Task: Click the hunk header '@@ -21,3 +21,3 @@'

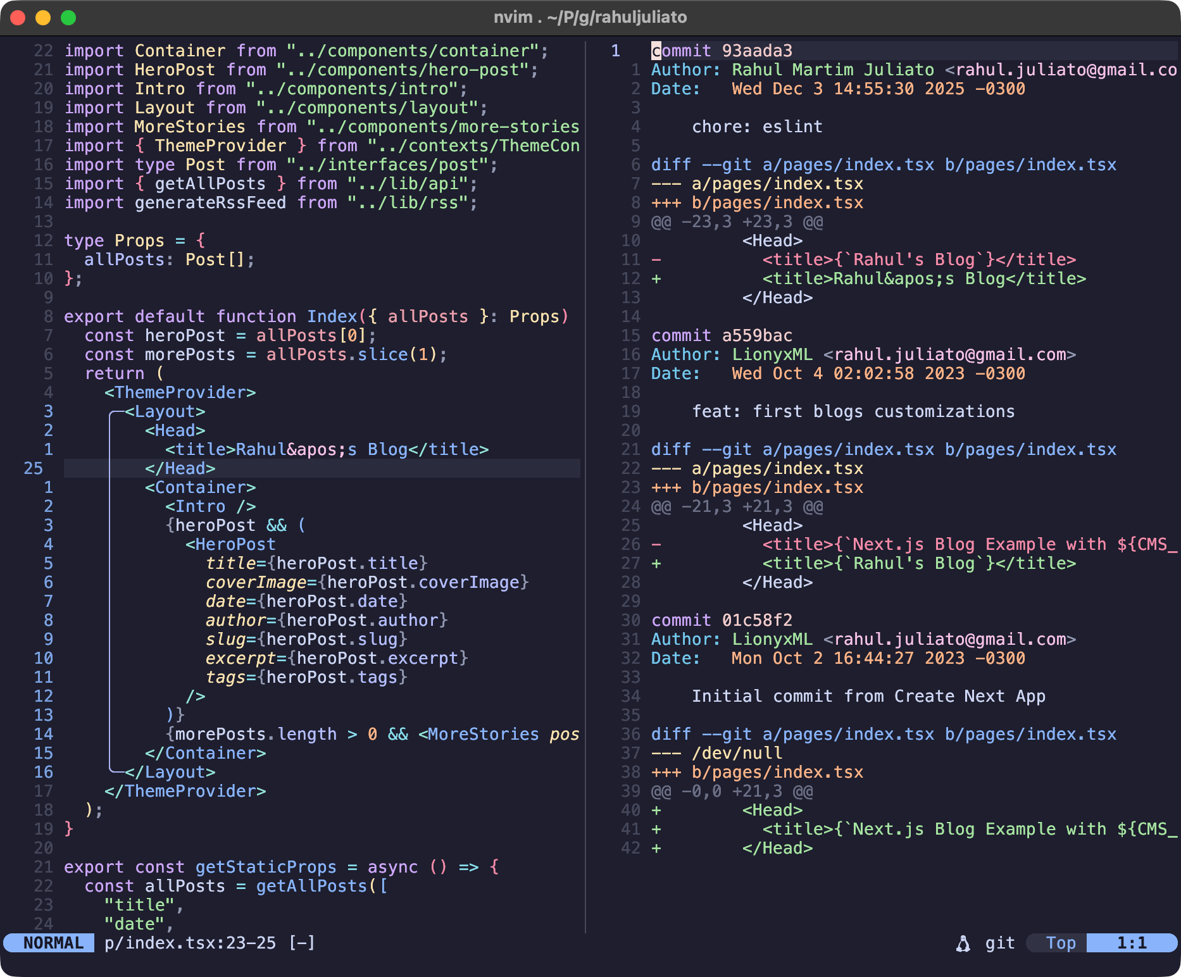Action: (737, 506)
